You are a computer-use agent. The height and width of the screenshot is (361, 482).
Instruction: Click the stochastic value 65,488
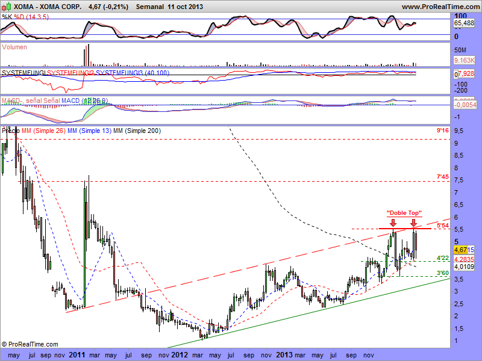(464, 23)
